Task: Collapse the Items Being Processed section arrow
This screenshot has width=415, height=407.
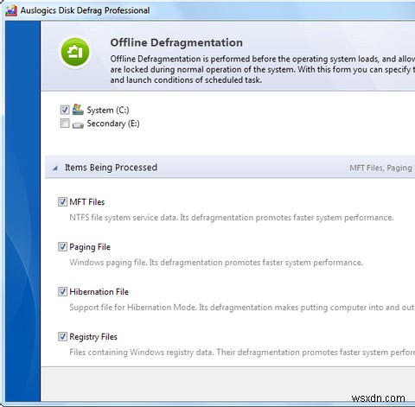Action: 55,168
